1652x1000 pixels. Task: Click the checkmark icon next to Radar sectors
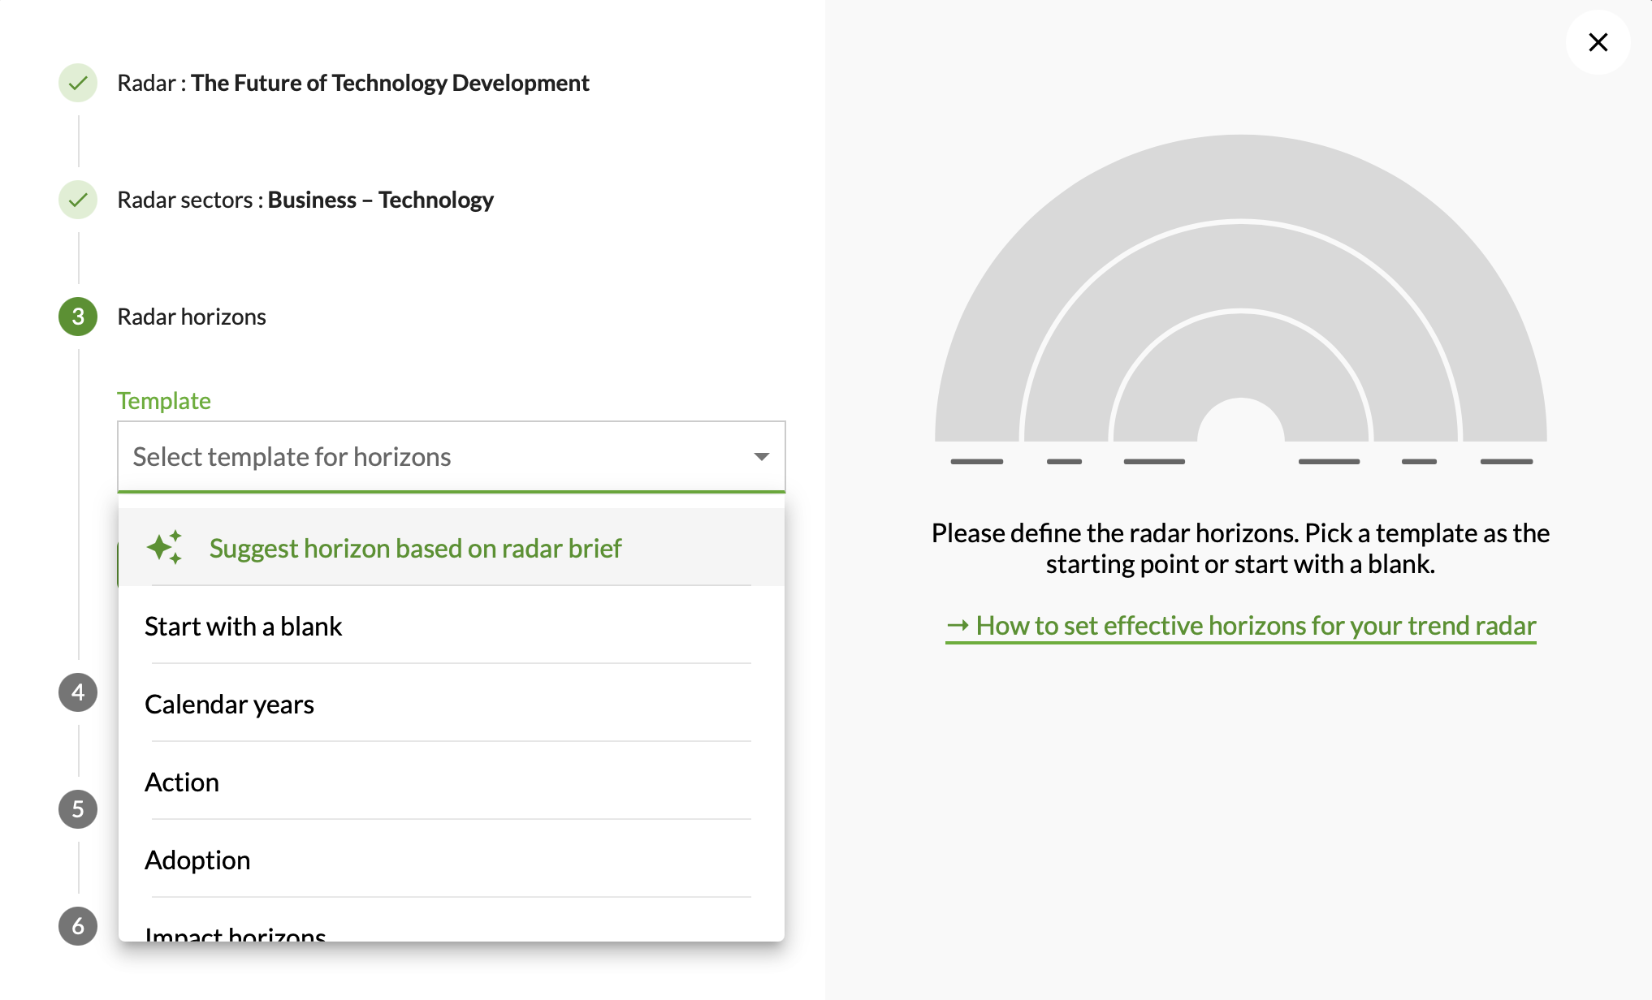click(x=78, y=200)
